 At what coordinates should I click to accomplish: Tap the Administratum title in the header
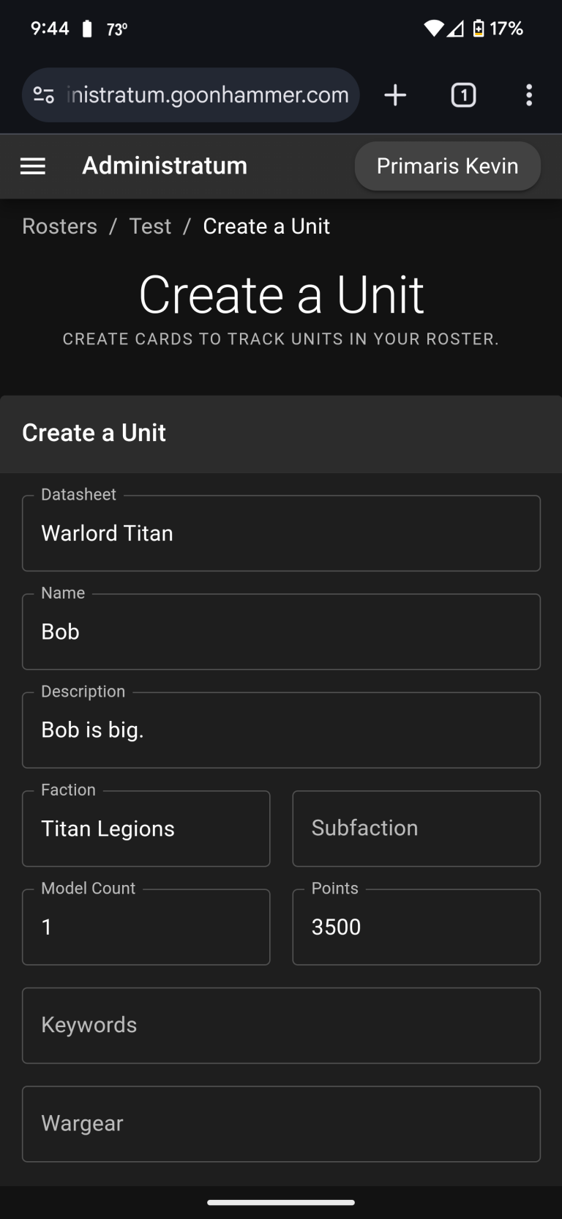pyautogui.click(x=165, y=166)
